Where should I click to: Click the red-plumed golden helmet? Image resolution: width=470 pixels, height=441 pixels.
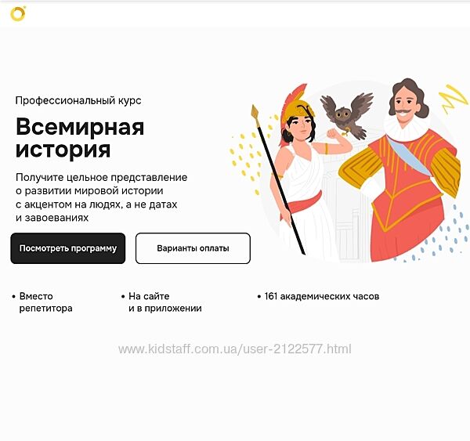[295, 107]
